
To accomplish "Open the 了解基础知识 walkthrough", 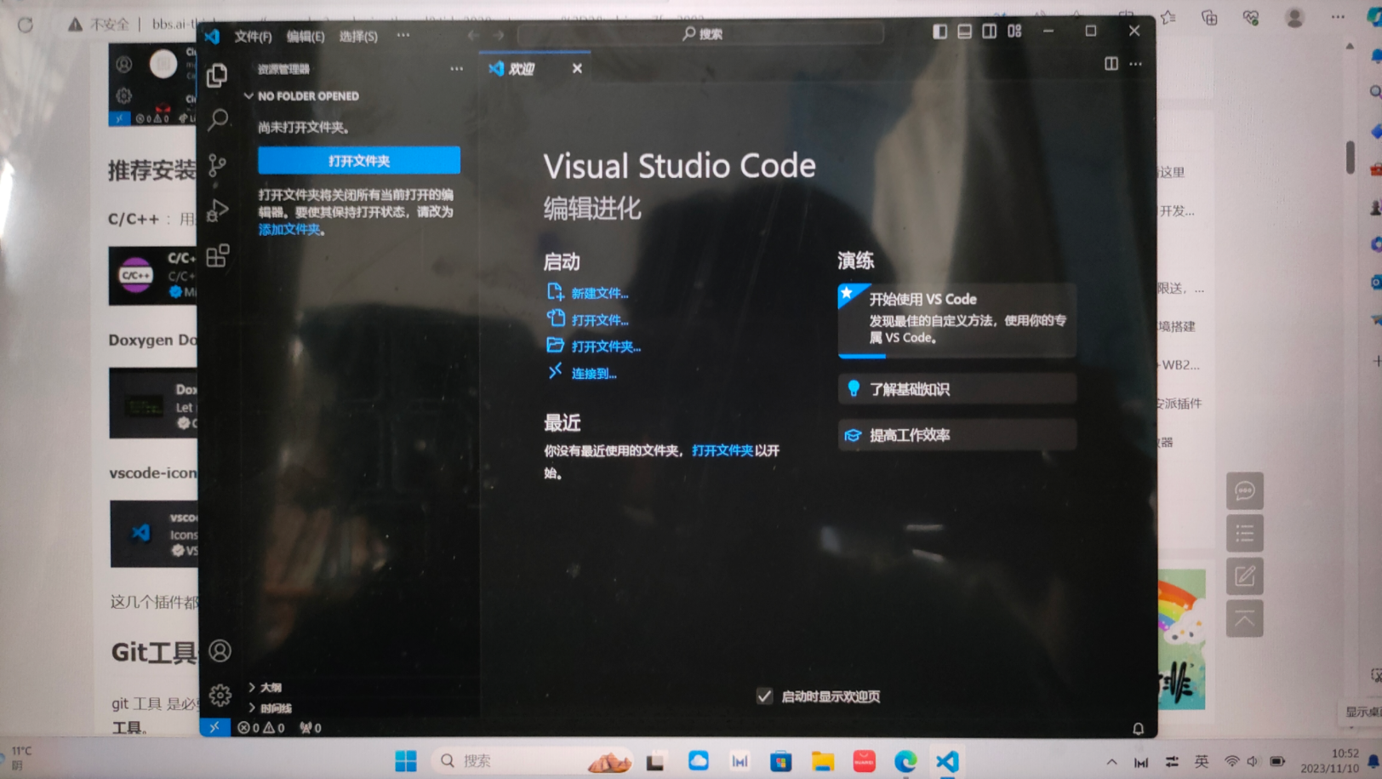I will point(957,389).
